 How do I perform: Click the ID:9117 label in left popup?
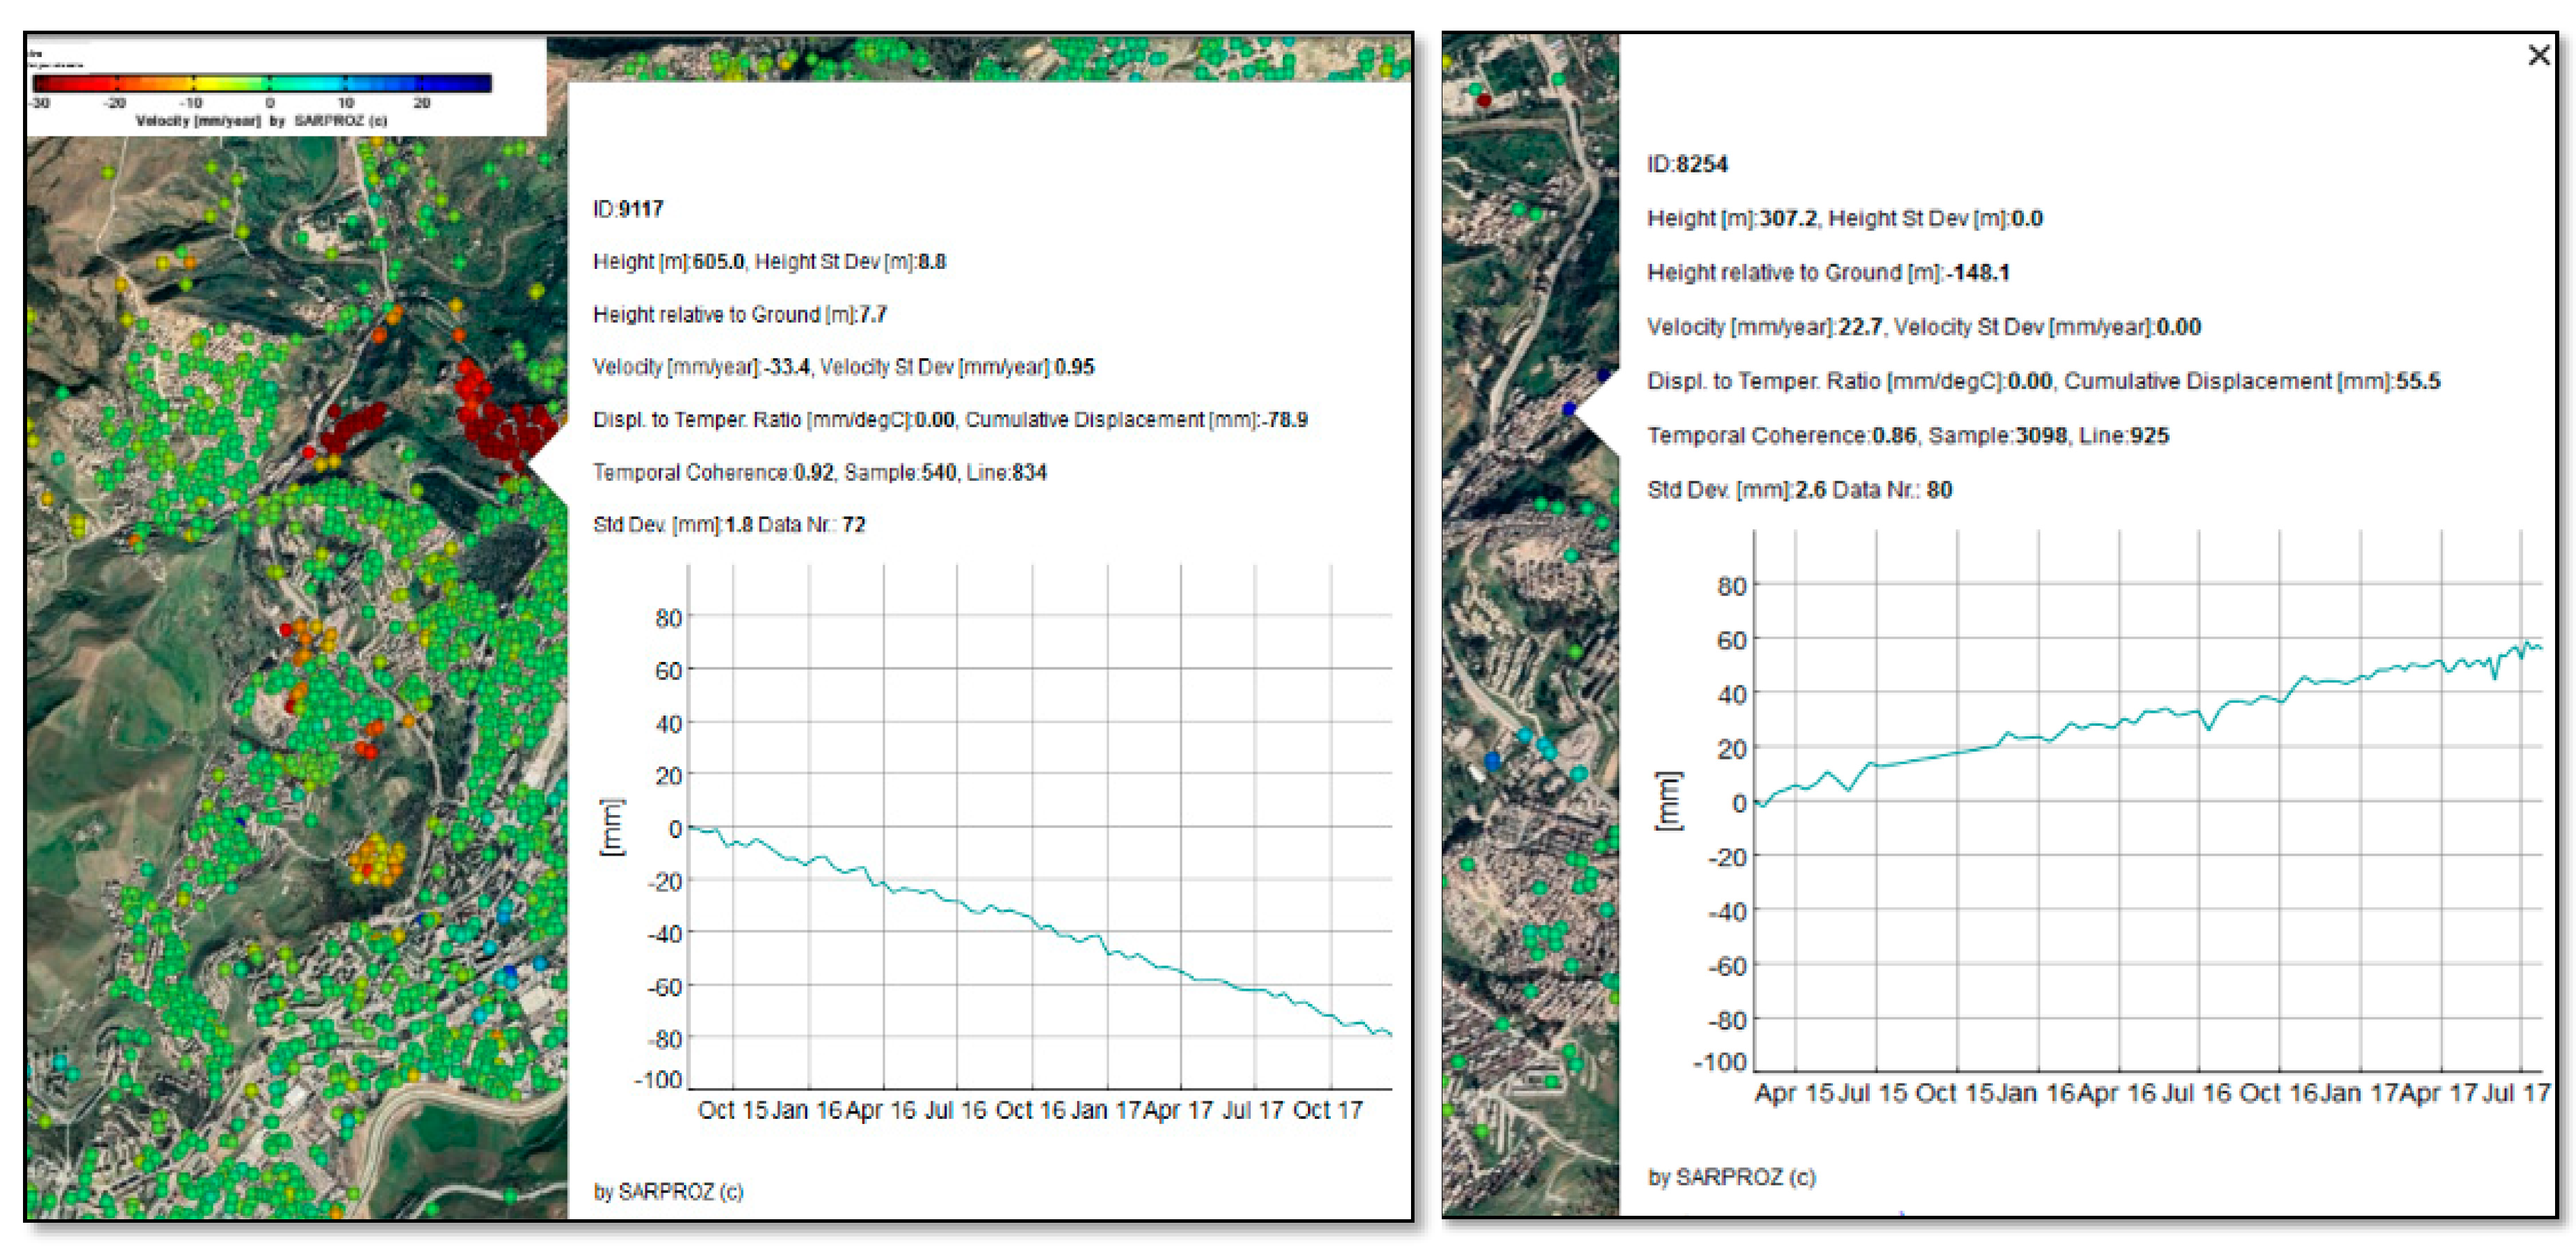(x=628, y=209)
